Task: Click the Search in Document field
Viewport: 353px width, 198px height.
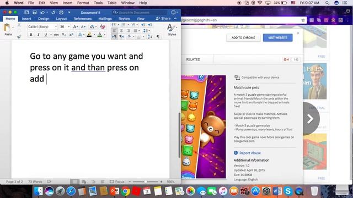Action: pos(140,12)
